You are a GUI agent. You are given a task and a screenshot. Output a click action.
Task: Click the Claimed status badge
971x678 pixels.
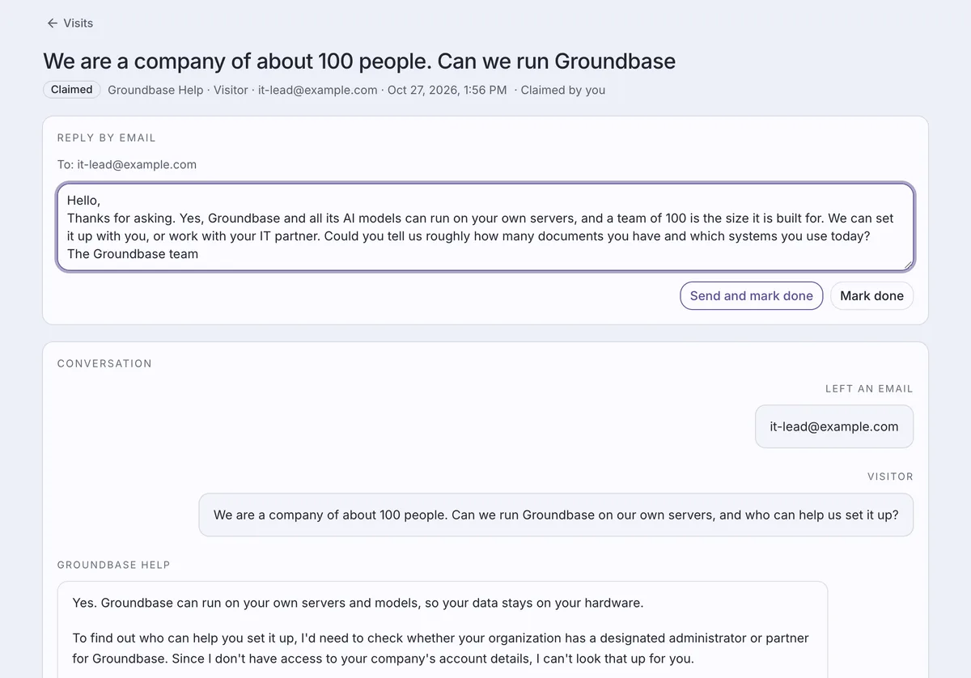[72, 90]
